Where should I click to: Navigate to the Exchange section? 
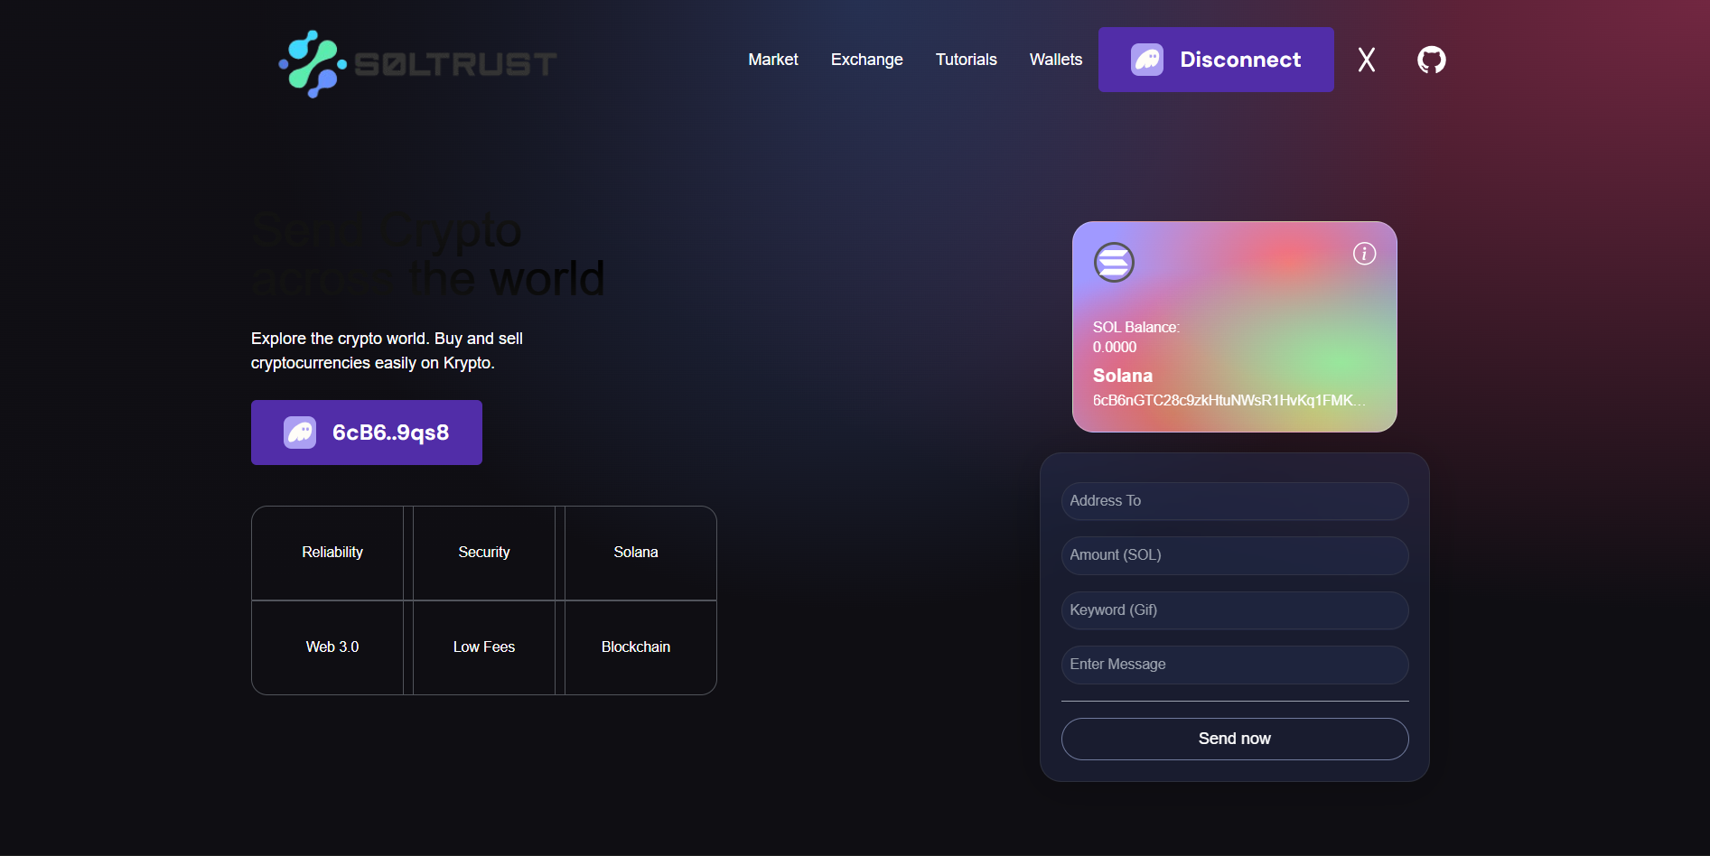coord(866,60)
